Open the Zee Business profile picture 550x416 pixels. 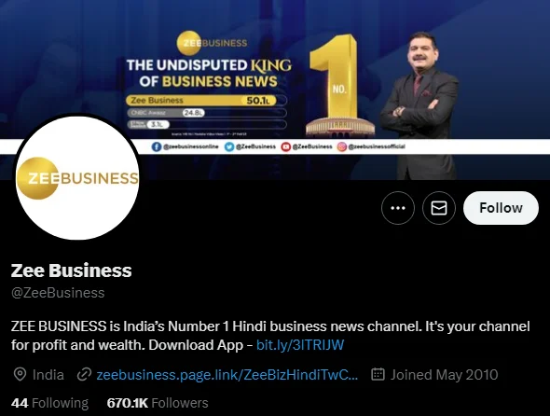(77, 178)
